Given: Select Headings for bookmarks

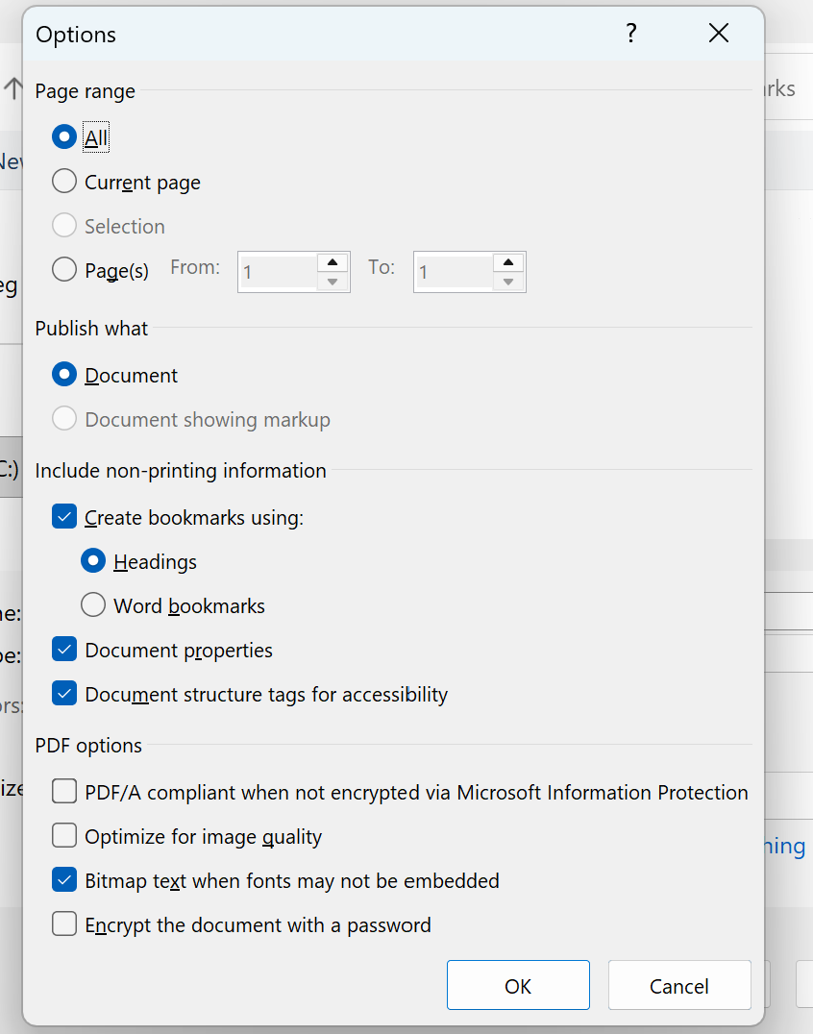Looking at the screenshot, I should tap(93, 561).
